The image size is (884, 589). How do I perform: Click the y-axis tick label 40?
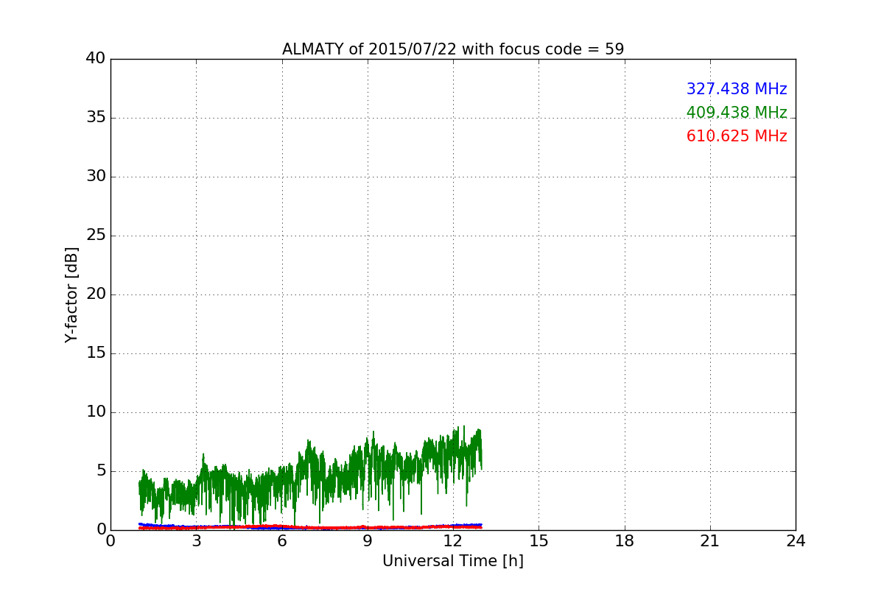coord(96,59)
